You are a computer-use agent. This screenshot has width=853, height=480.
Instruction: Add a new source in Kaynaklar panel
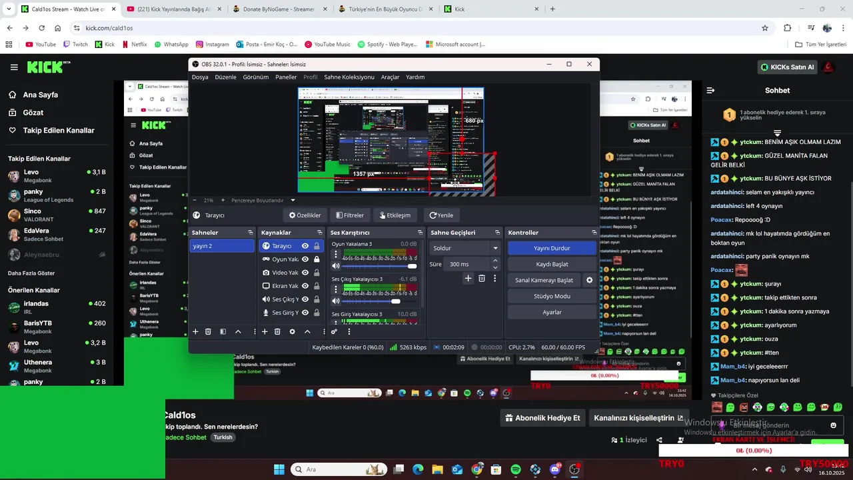(265, 331)
